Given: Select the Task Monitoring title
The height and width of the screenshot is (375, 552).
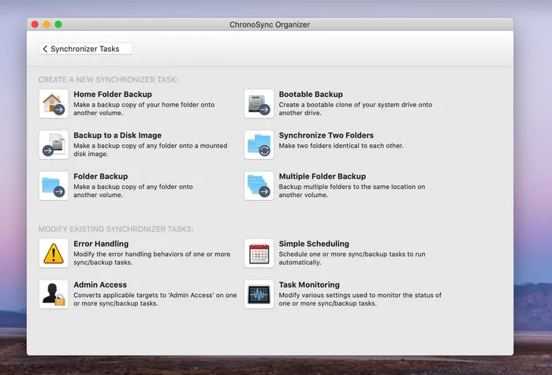Looking at the screenshot, I should pyautogui.click(x=309, y=285).
